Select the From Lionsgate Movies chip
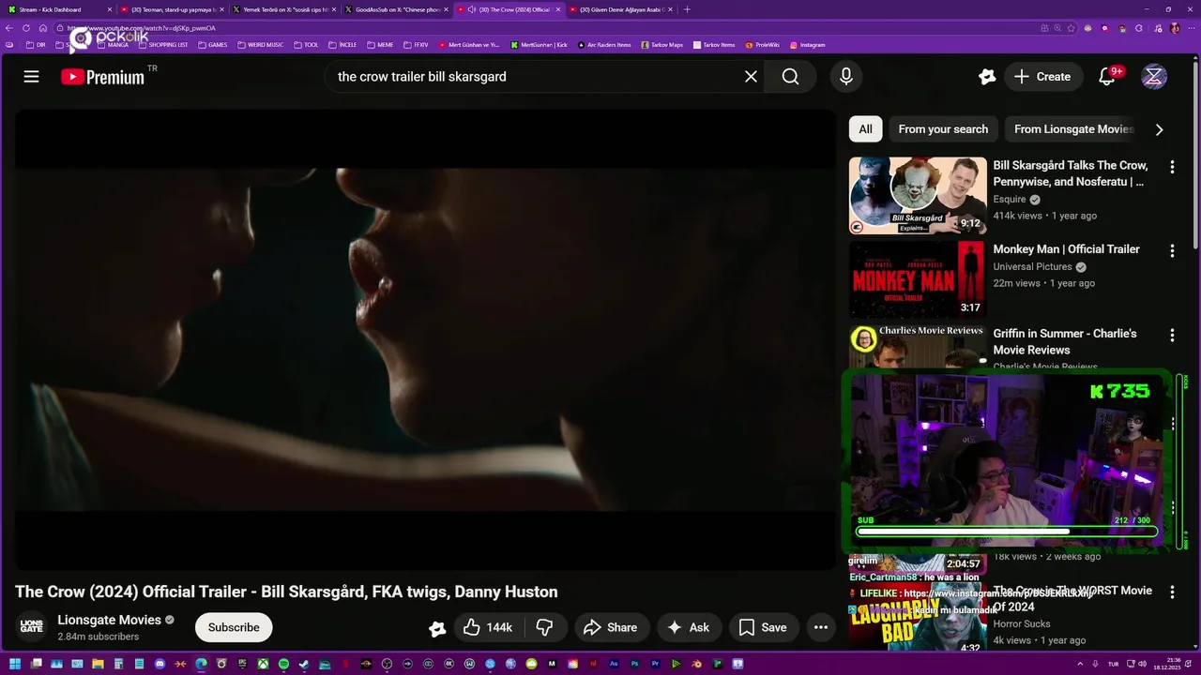1201x675 pixels. coord(1073,129)
